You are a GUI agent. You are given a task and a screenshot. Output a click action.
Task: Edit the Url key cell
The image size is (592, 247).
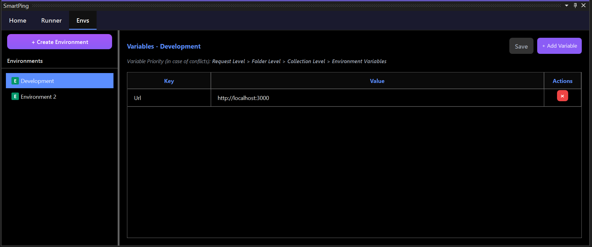(x=169, y=98)
